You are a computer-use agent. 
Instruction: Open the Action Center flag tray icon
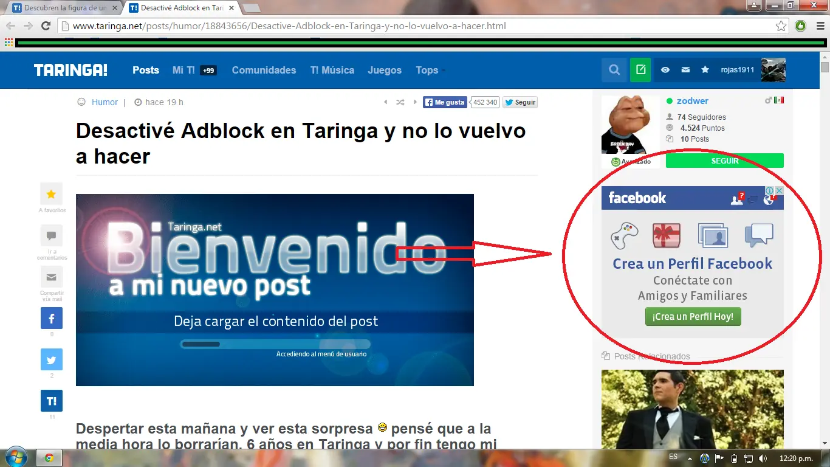pos(719,458)
